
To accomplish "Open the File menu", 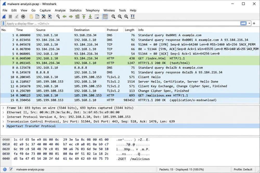I will [5, 10].
